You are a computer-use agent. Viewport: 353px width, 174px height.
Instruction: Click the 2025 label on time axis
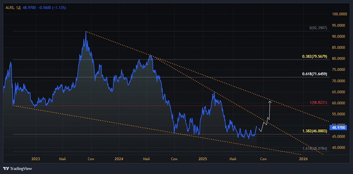coord(203,159)
